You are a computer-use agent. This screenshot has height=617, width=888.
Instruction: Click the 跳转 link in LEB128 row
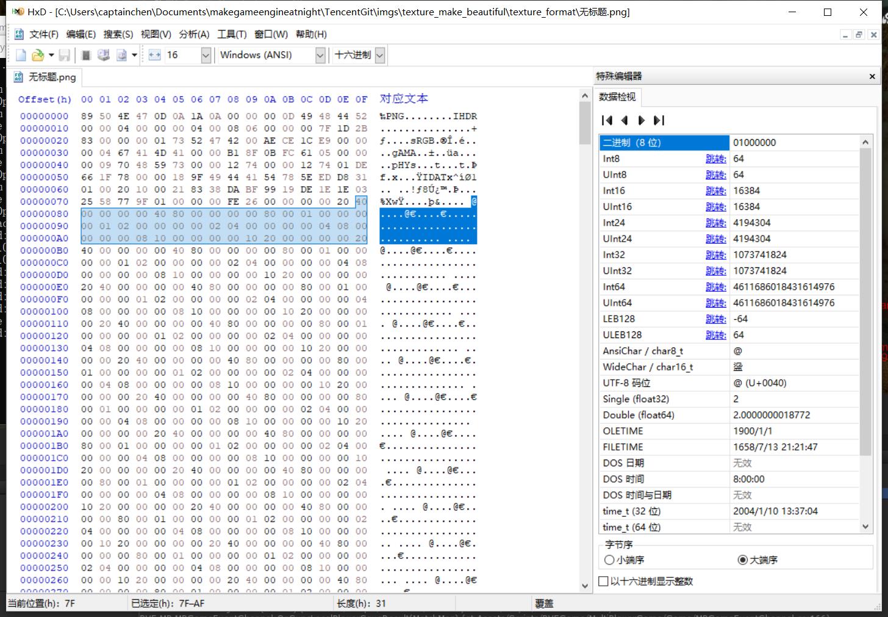point(715,319)
